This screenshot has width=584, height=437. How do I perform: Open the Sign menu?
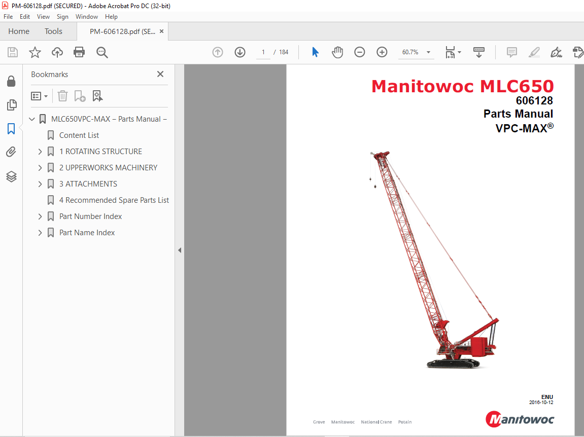[62, 17]
